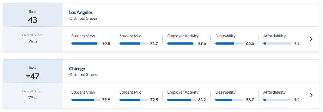
Task: Click Chicago Employer Activity progress bar
Action: tap(182, 100)
